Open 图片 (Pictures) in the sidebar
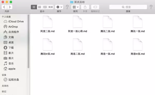This screenshot has height=95, width=155. (x=9, y=58)
